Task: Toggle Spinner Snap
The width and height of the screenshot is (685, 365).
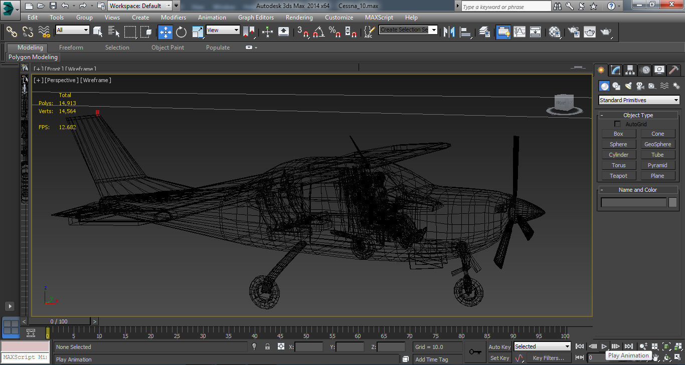Action: tap(351, 32)
